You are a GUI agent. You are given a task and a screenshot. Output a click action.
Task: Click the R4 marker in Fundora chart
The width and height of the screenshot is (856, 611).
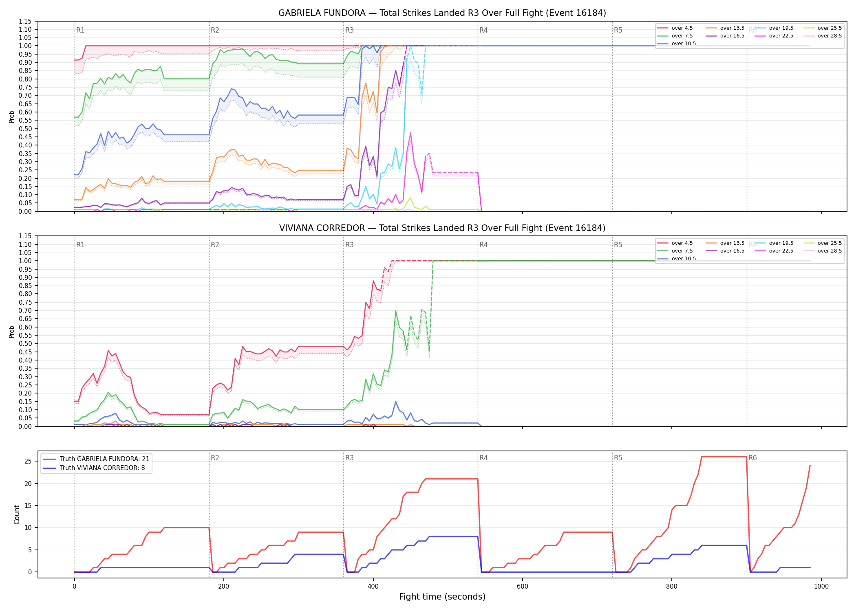(483, 30)
